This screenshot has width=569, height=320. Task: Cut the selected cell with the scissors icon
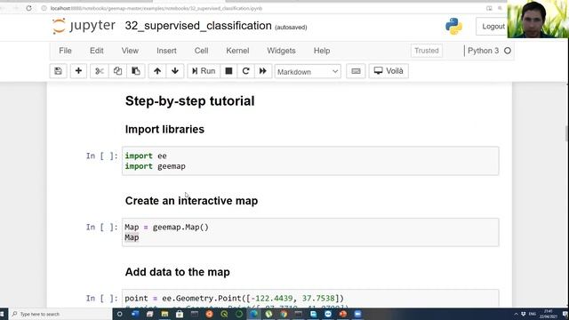tap(100, 71)
